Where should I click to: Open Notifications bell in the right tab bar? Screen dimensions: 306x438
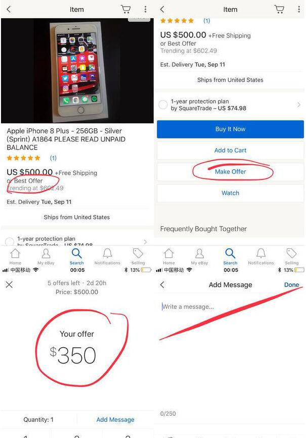coord(261,257)
